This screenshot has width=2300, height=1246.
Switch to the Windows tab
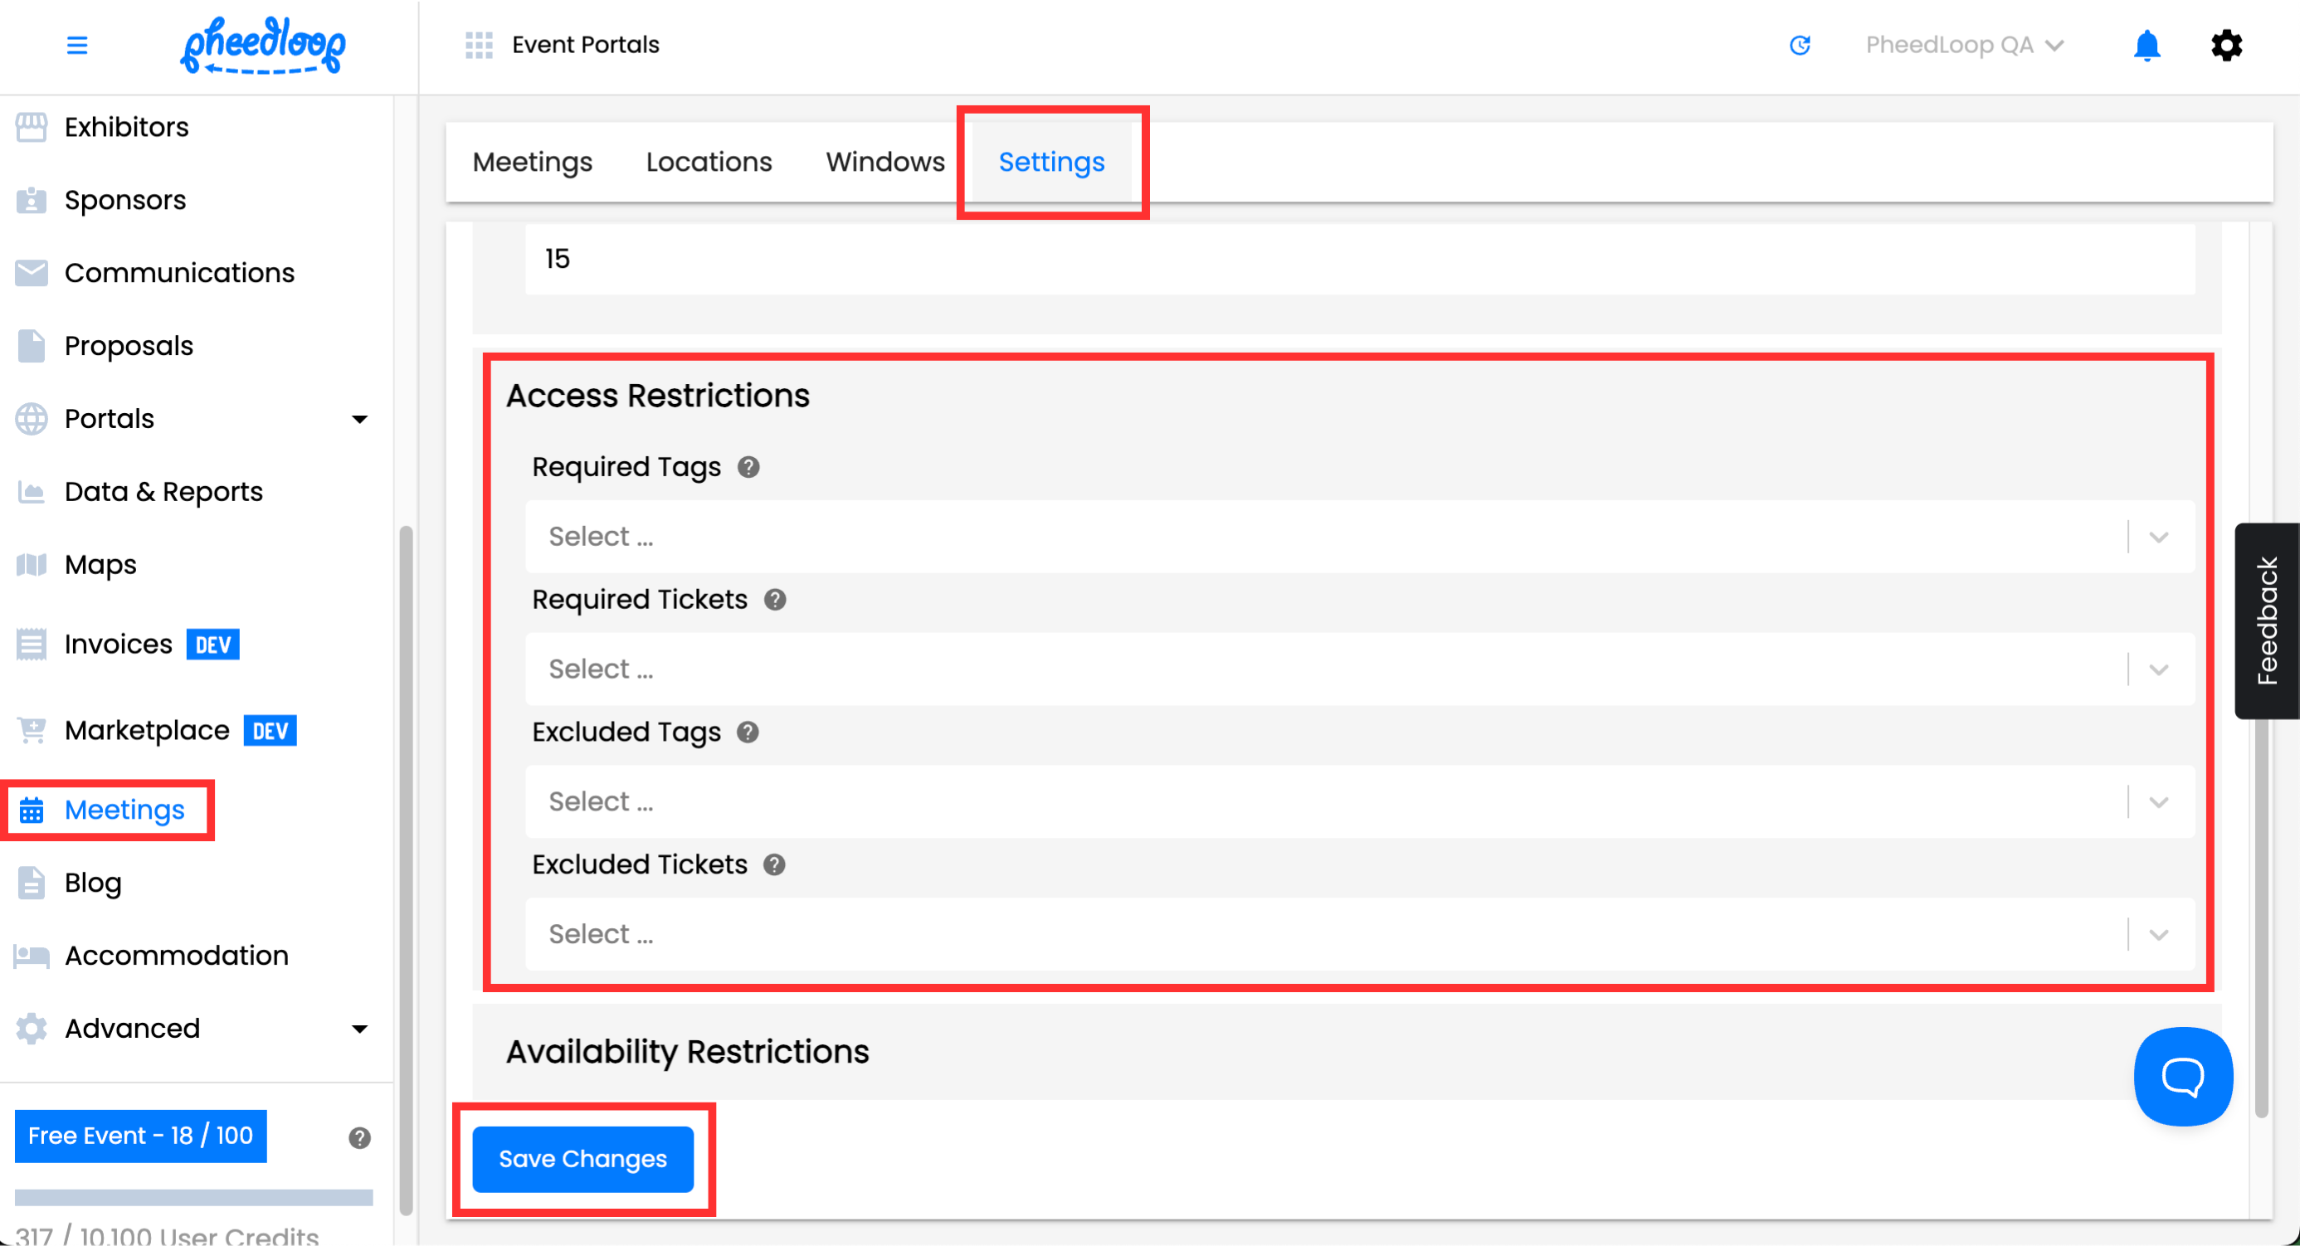pyautogui.click(x=884, y=162)
